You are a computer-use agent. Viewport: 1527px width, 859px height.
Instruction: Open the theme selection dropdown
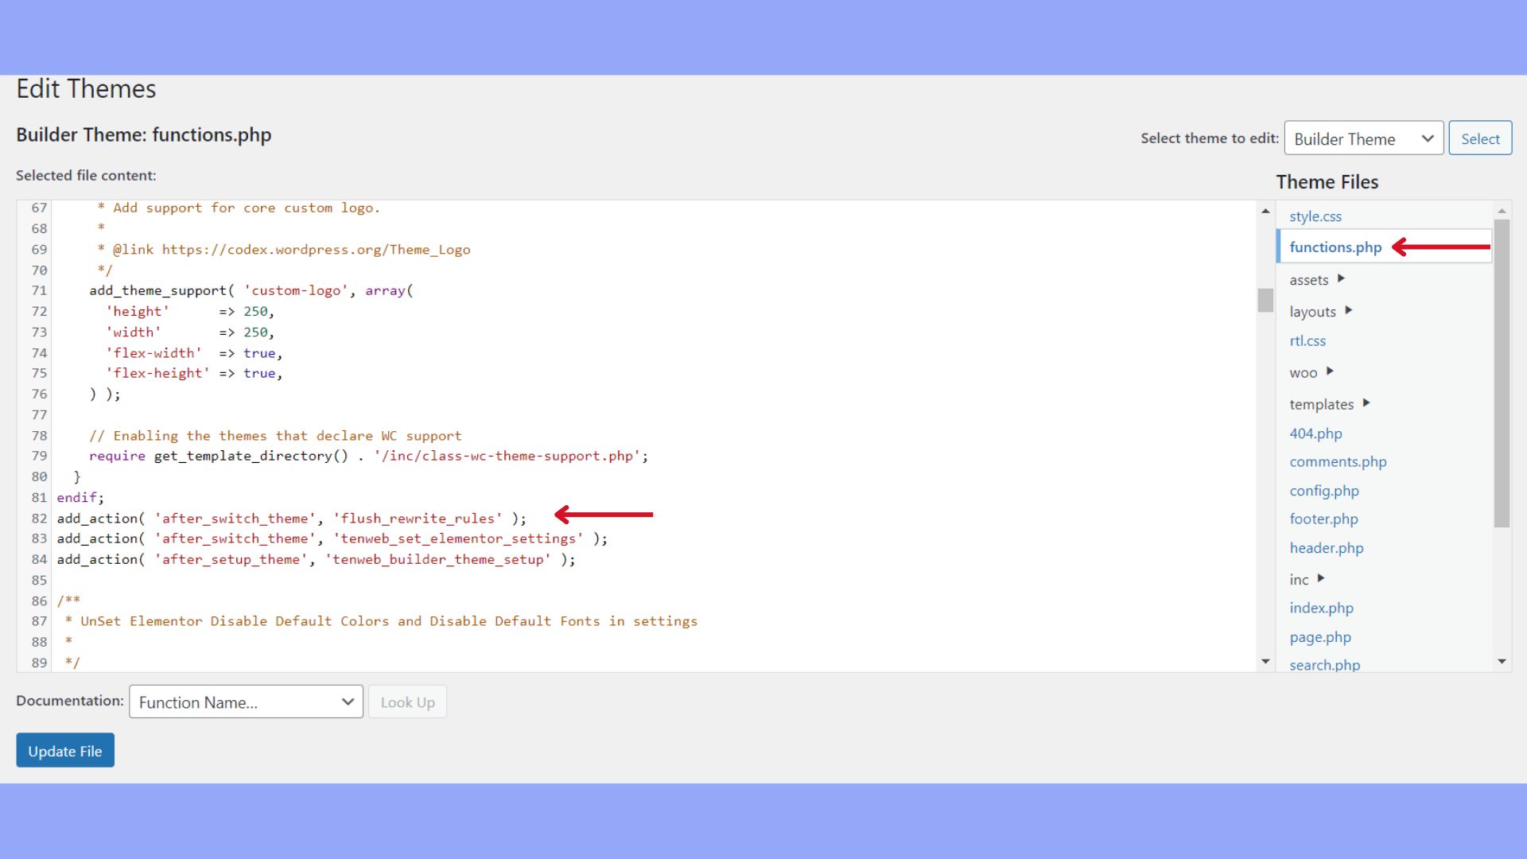(x=1363, y=138)
